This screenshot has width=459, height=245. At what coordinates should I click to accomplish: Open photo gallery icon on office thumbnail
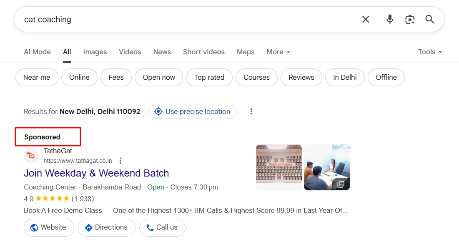coord(341,184)
